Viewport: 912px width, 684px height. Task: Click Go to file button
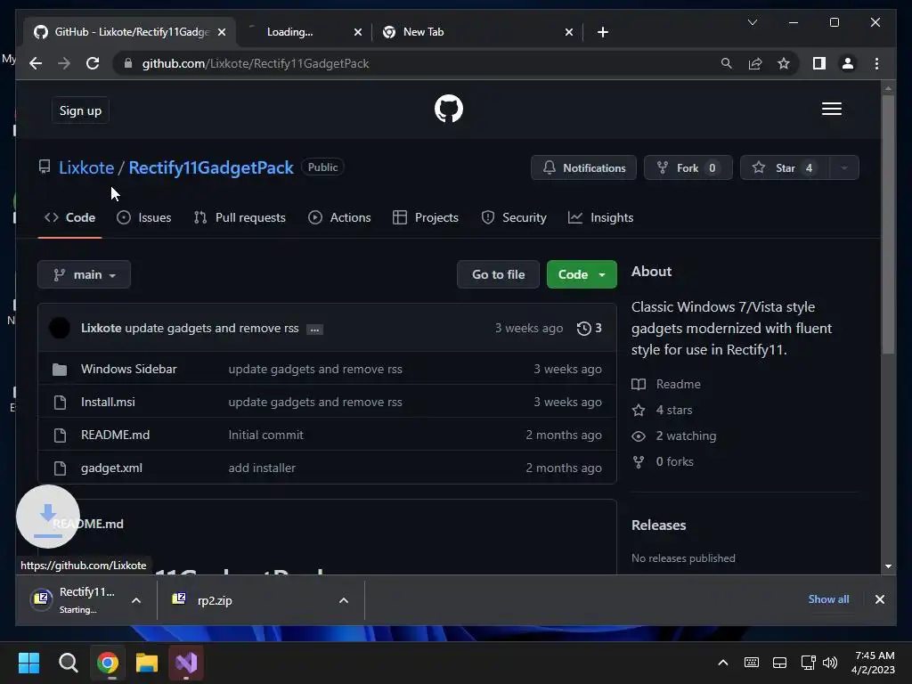pyautogui.click(x=499, y=274)
